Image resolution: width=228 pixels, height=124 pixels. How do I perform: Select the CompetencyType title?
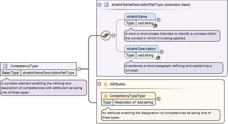pos(24,66)
